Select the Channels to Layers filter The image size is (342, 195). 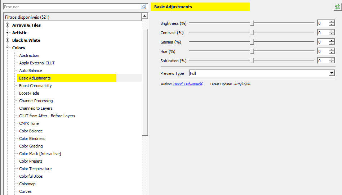[x=36, y=108]
